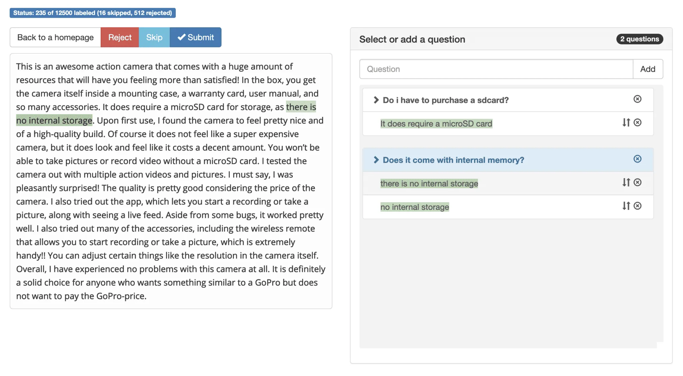Delete the answer "It does require a microSD card"

637,122
